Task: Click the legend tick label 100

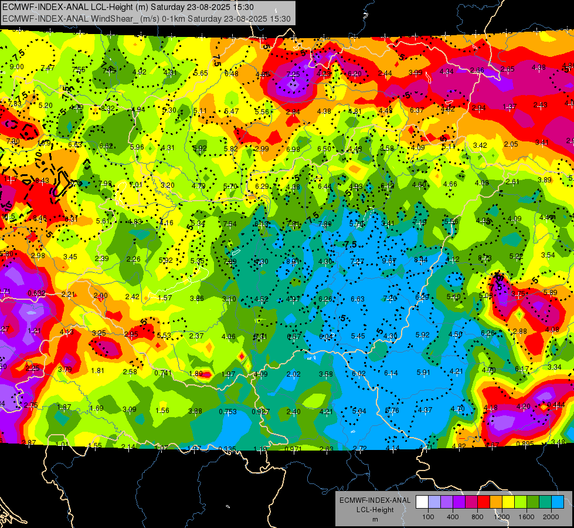Action: coord(428,517)
